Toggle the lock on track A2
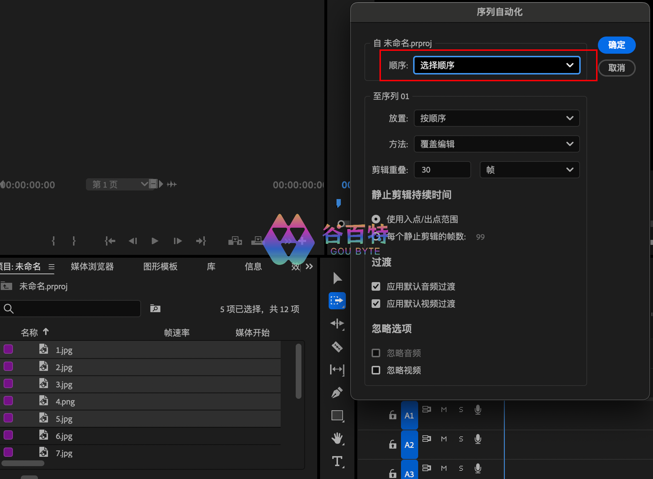Image resolution: width=653 pixels, height=479 pixels. [x=393, y=445]
